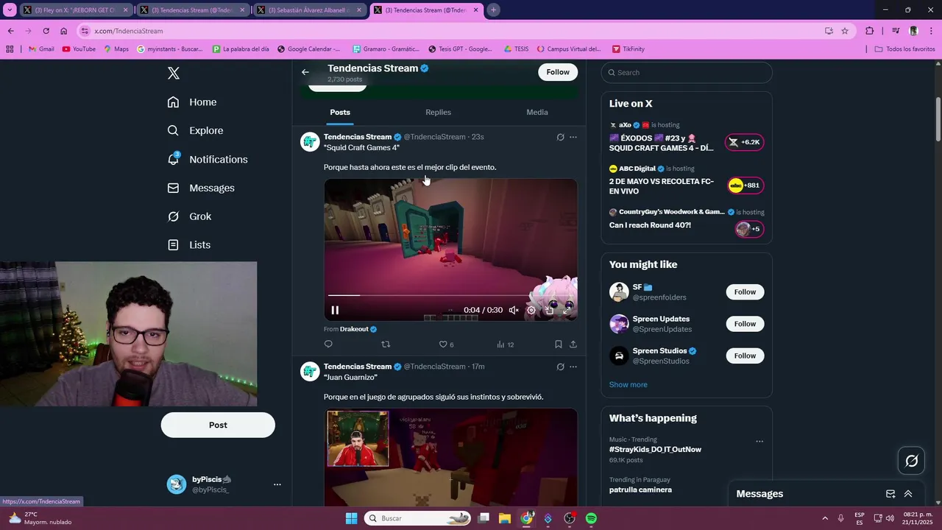Open byPiscis account menu dots

point(277,484)
